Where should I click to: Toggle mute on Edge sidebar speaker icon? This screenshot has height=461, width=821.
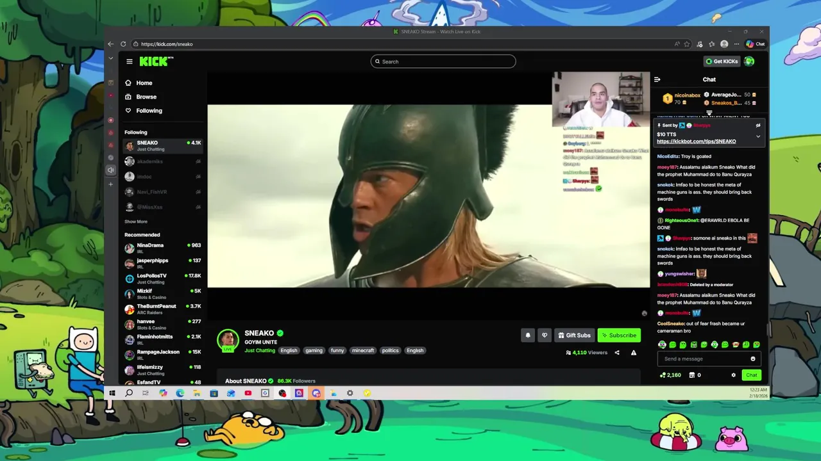pyautogui.click(x=111, y=170)
